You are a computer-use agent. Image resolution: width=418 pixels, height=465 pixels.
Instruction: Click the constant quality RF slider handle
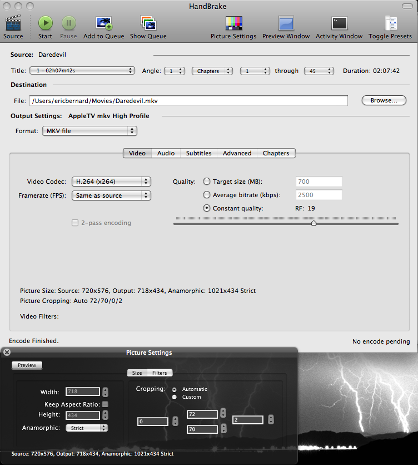point(313,223)
